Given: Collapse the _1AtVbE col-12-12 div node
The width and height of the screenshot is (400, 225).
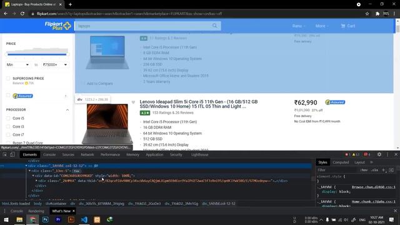Looking at the screenshot, I should (x=26, y=166).
